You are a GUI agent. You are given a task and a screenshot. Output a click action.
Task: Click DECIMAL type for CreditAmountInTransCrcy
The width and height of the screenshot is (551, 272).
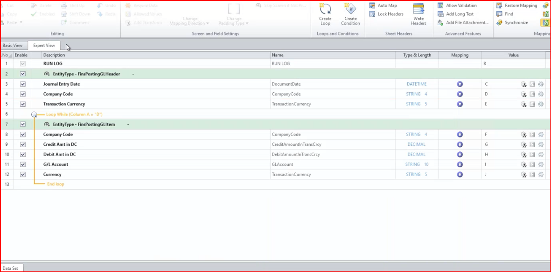pos(417,144)
